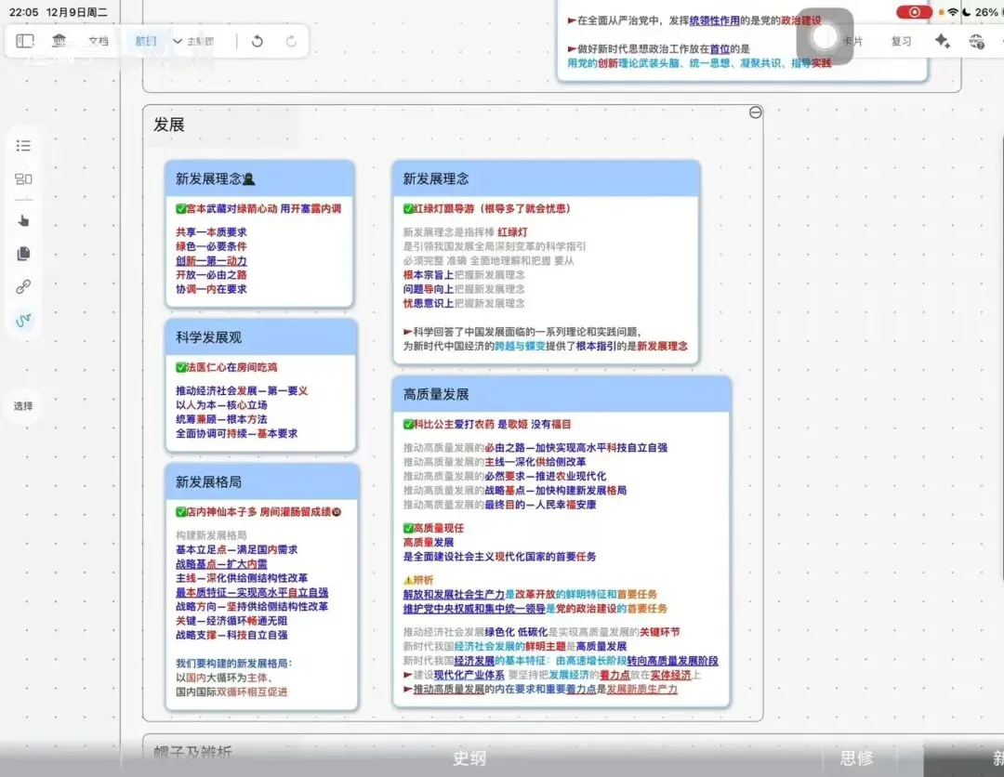Select the link chain tool

click(x=23, y=286)
